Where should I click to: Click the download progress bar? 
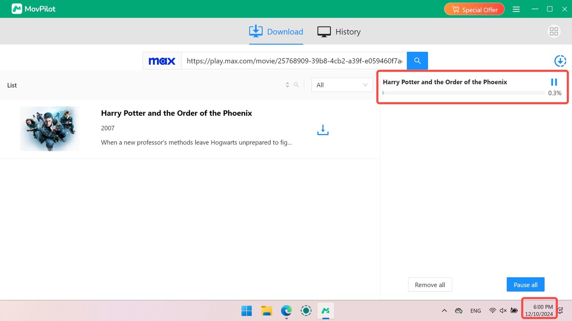click(x=463, y=93)
